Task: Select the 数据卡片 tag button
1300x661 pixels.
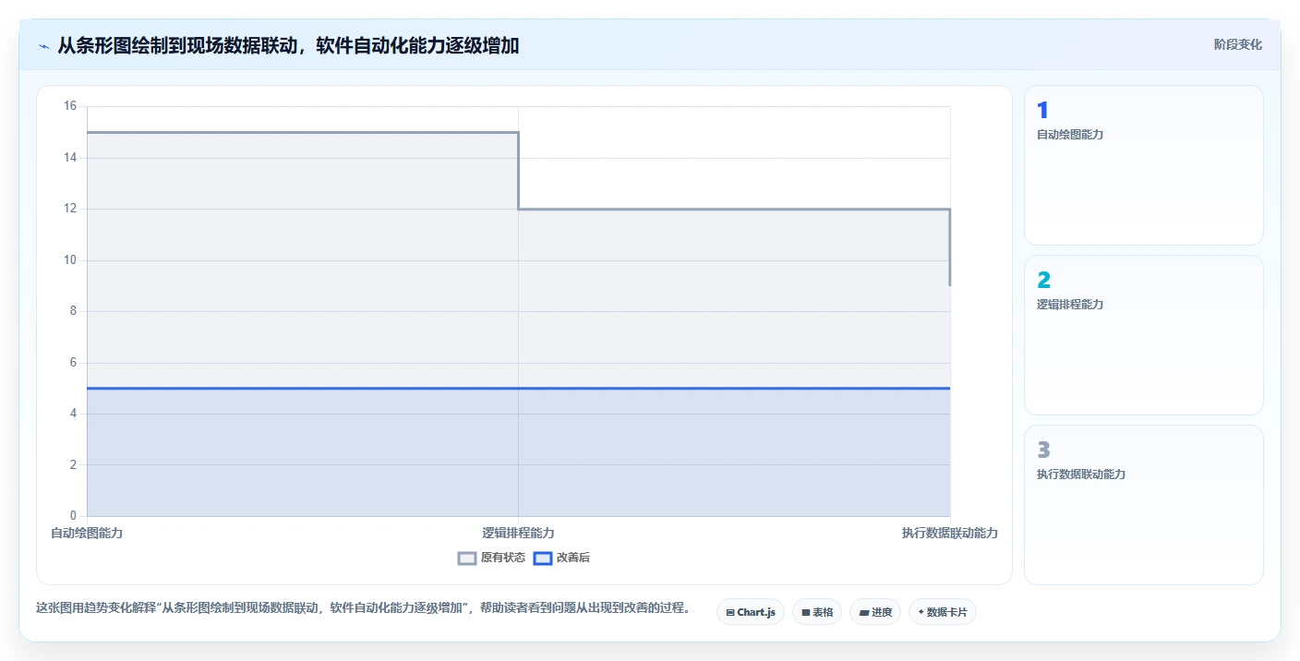Action: (x=943, y=612)
